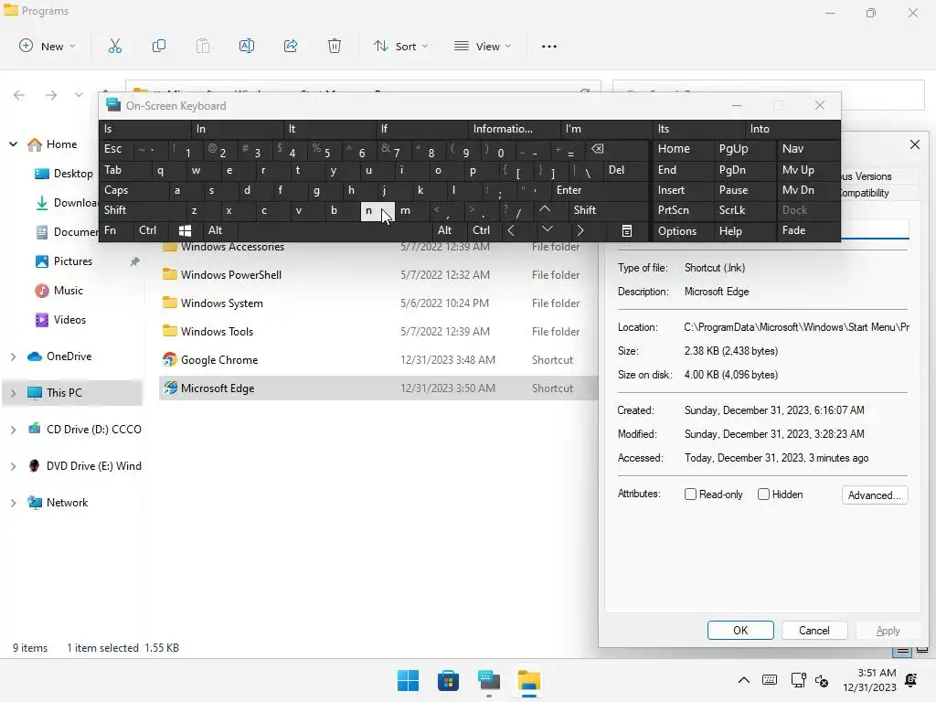Open the Windows Tools folder row
Screen dimensions: 936x702
378,331
